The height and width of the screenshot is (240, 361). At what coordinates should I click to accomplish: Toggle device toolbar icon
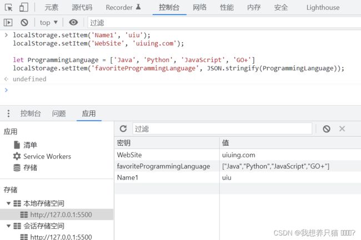24,7
